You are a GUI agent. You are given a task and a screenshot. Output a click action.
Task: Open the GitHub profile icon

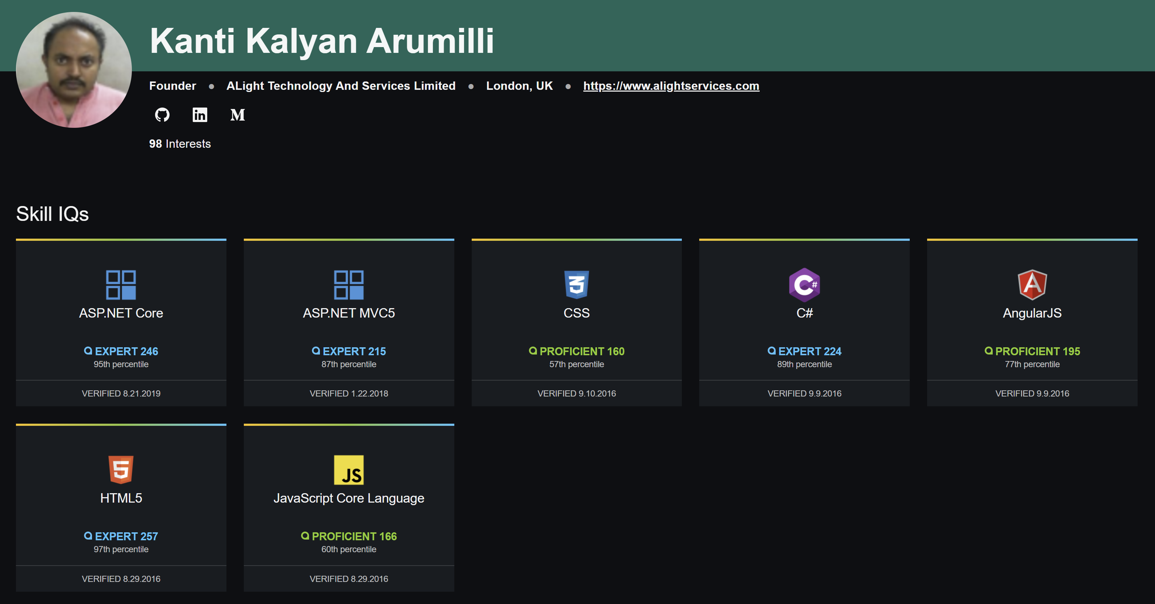162,115
